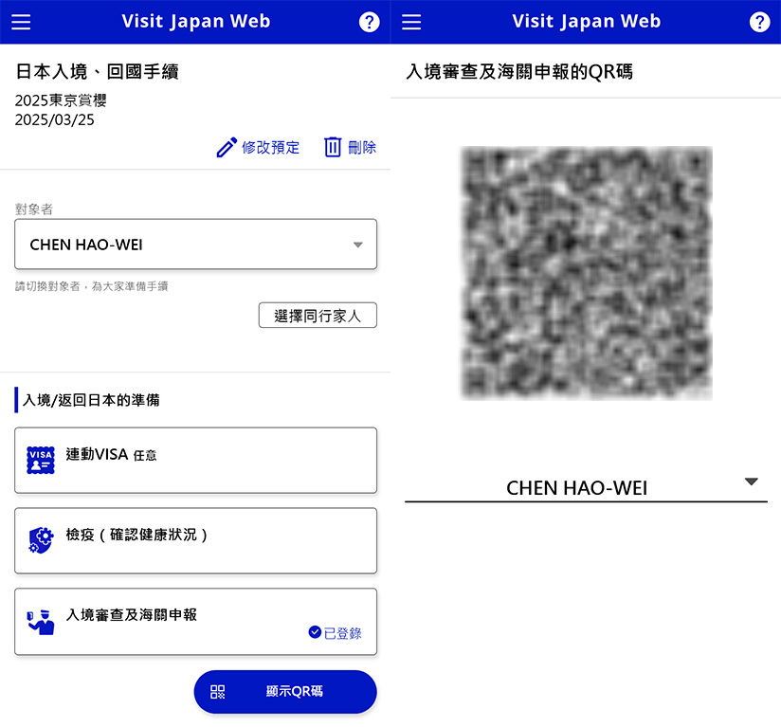Open 連動VISA 任意 card
Screen dimensions: 781x727
(x=196, y=460)
